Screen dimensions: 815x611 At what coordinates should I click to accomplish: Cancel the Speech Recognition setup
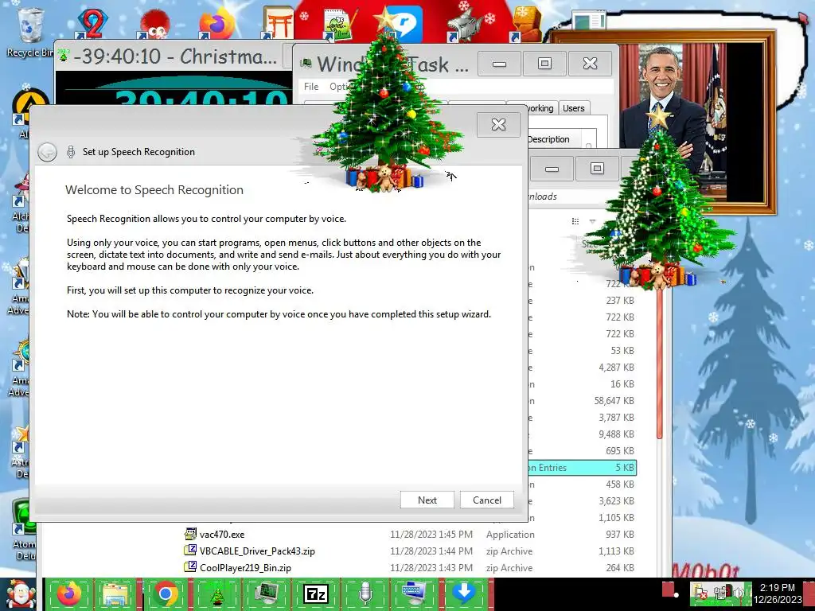pyautogui.click(x=487, y=500)
